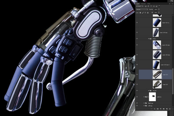Viewport: 174px width, 116px height.
Task: Expand the Right Leg group triangle
Action: click(x=144, y=103)
